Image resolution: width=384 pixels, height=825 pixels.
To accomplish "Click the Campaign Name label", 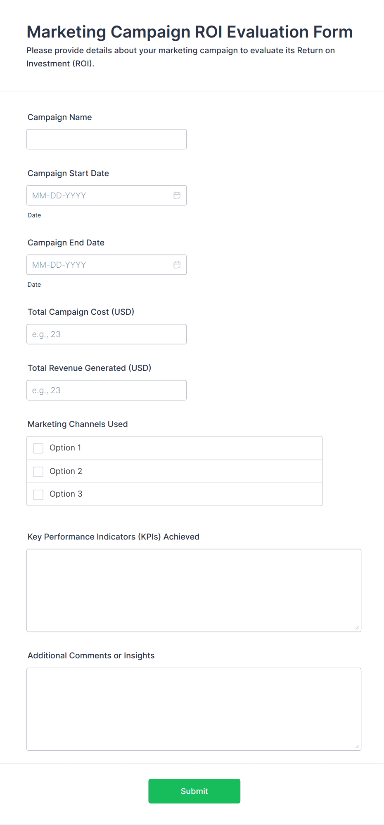I will click(60, 117).
